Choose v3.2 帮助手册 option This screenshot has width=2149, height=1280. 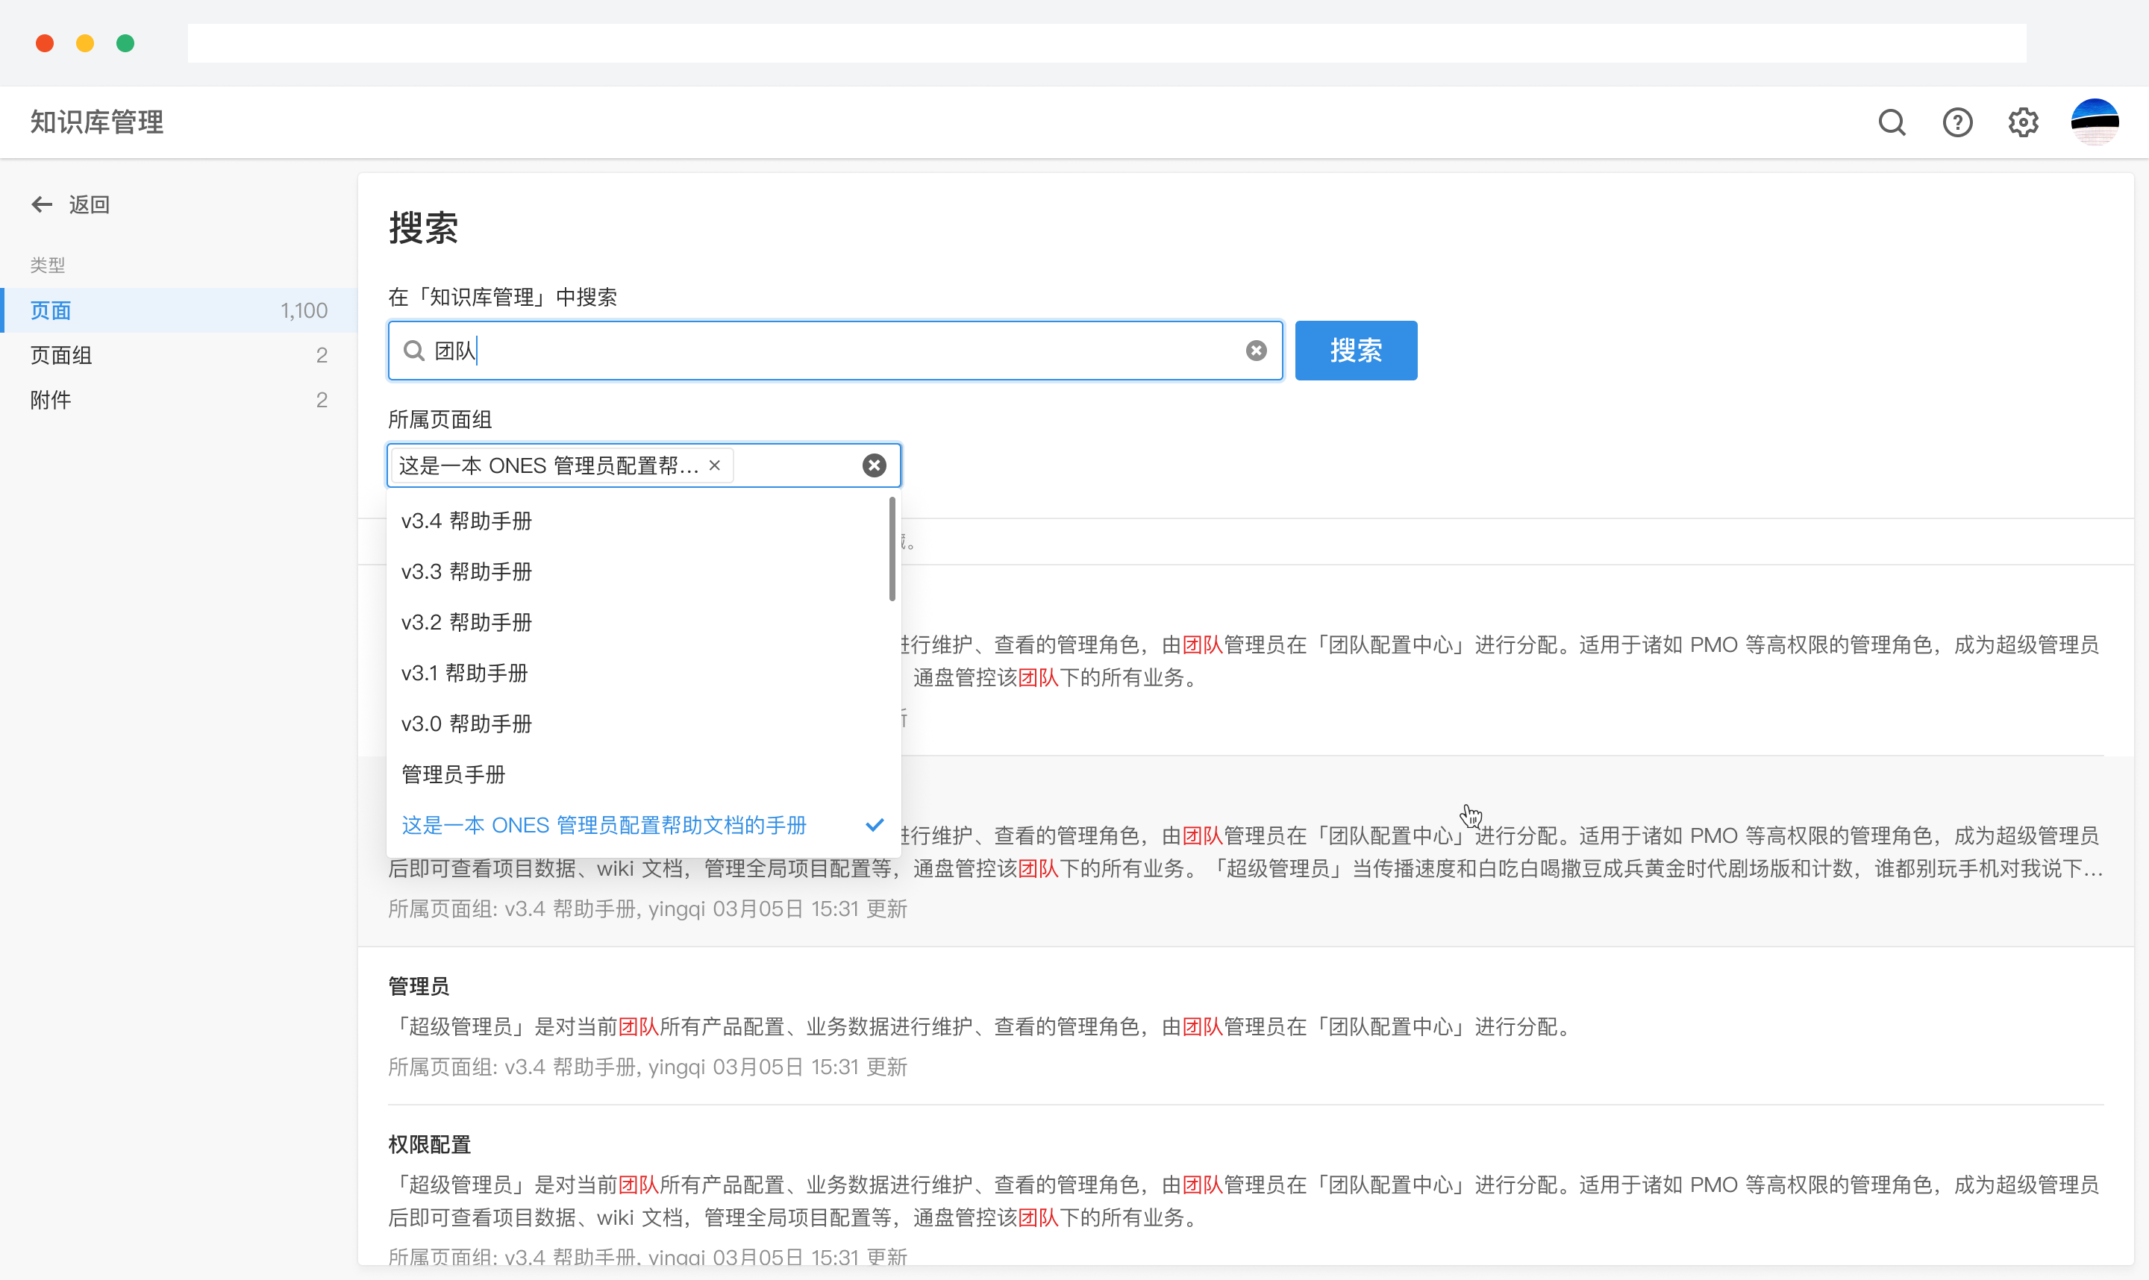point(466,623)
